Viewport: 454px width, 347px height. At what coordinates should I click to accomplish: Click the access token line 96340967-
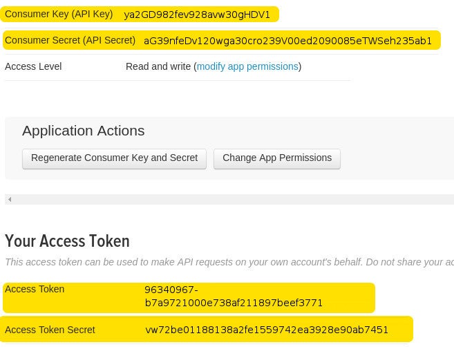click(171, 290)
